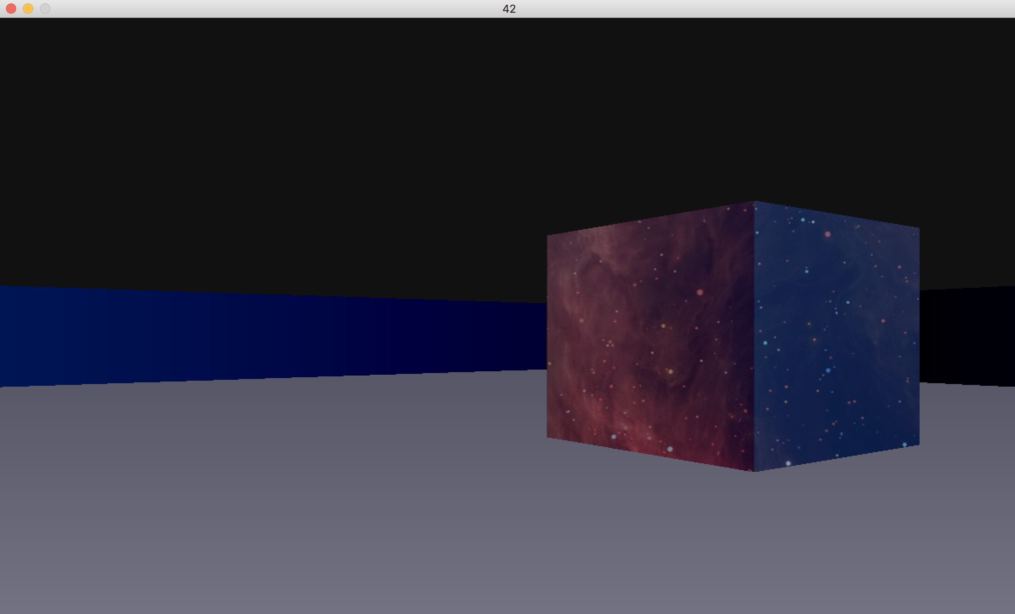Click the rightmost vertical edge of the cube
1015x614 pixels.
(919, 336)
